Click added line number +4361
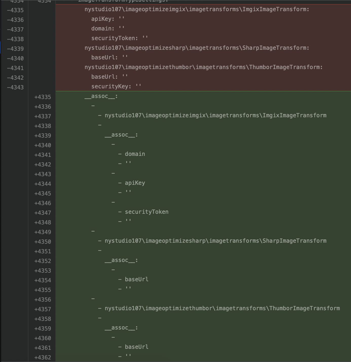Screen dimensions: 351x362 [x=43, y=348]
